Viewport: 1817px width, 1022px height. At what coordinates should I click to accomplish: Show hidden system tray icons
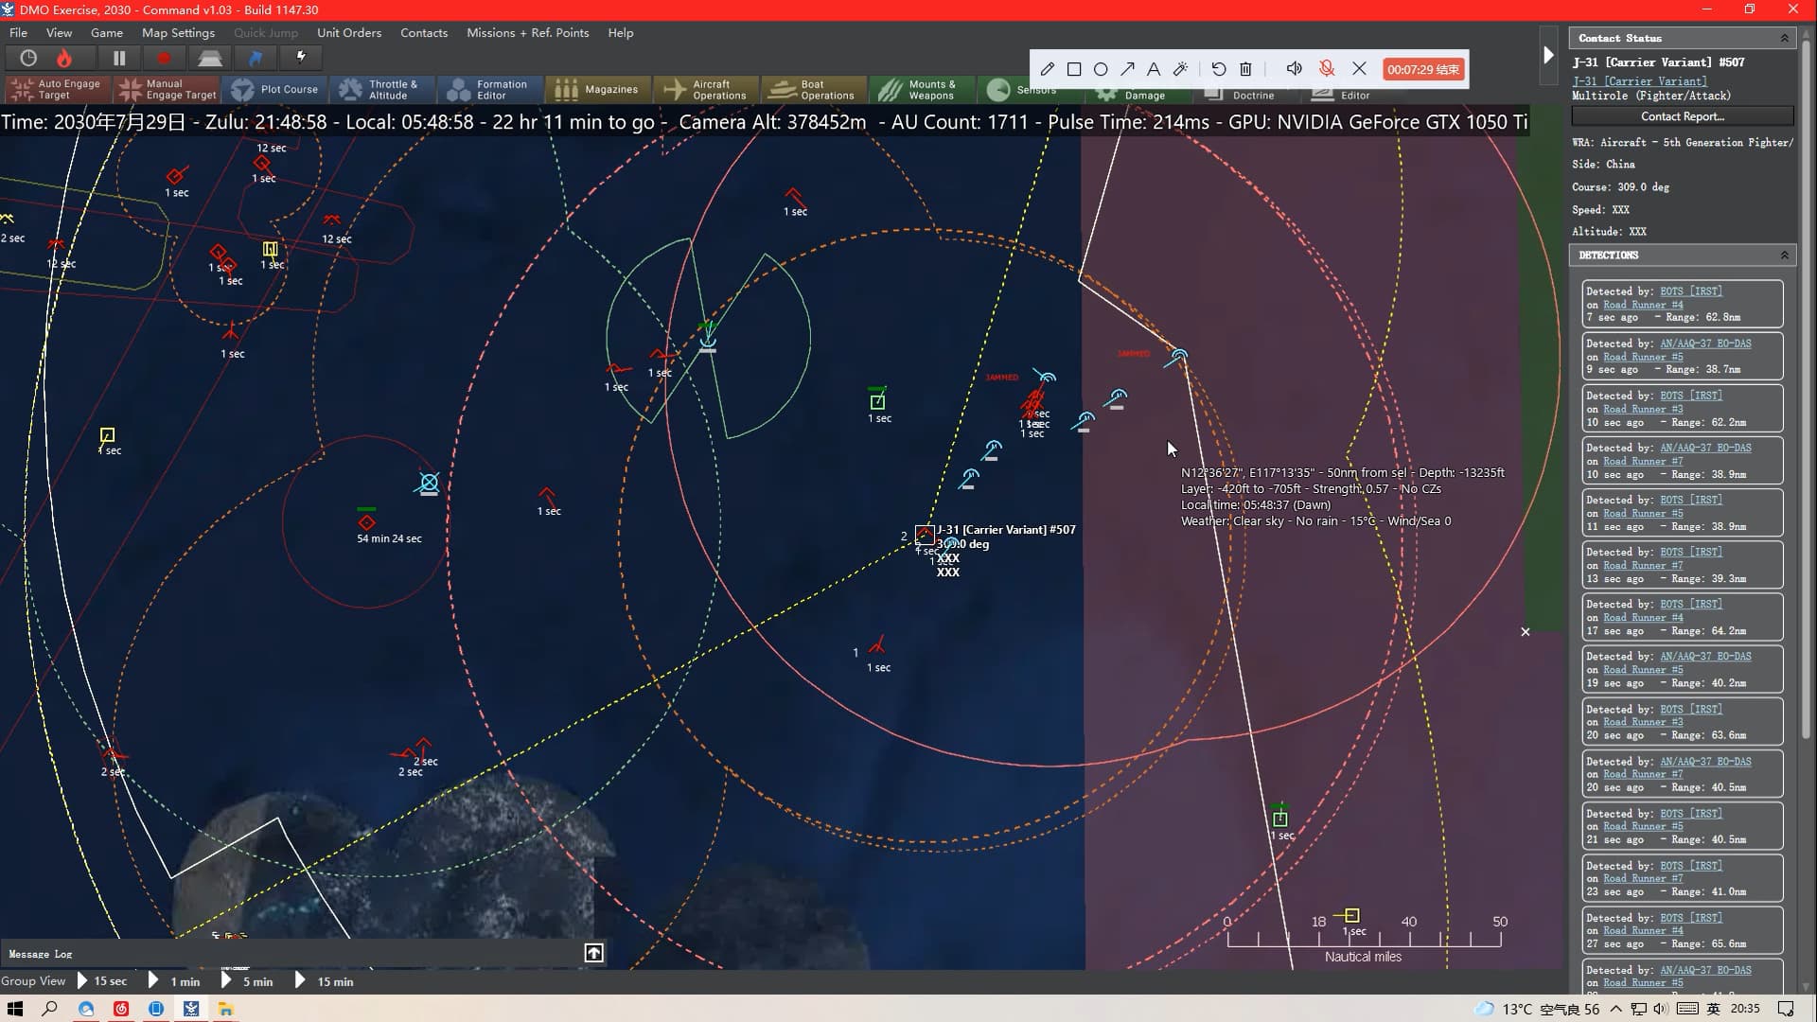[x=1615, y=1009]
